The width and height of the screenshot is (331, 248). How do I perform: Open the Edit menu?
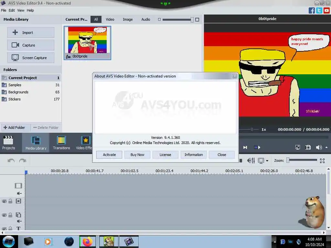pos(12,10)
